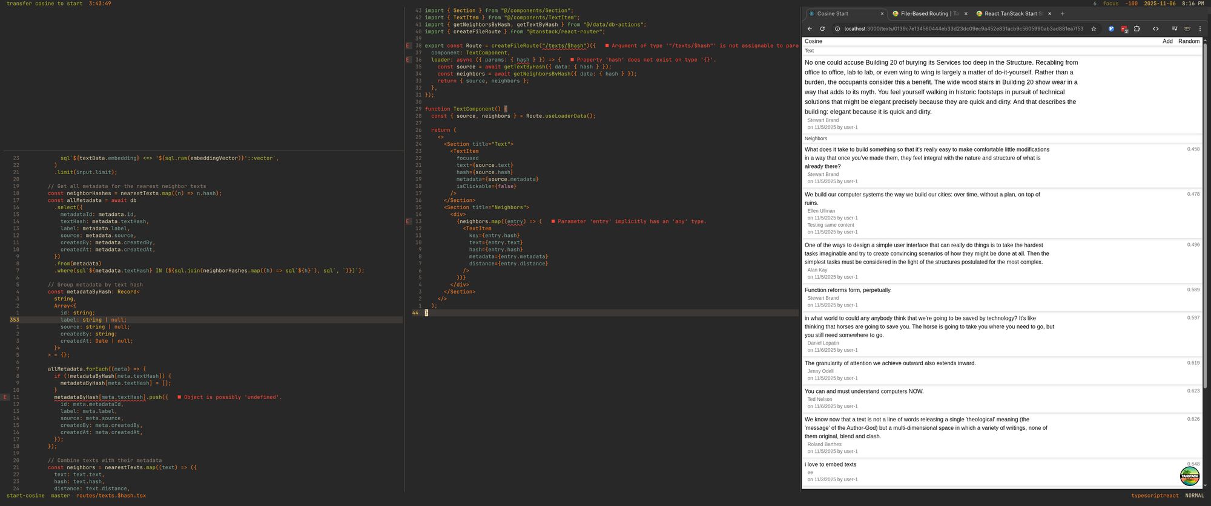Image resolution: width=1211 pixels, height=506 pixels.
Task: Click 'start-cosine' in the status line
Action: (x=25, y=496)
